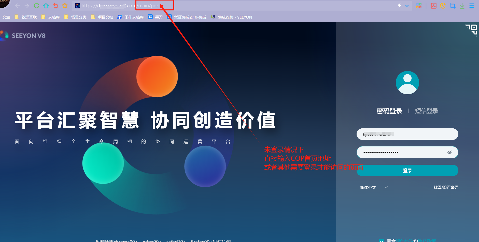Expand the address bar dropdown arrow
This screenshot has height=242, width=479.
point(407,6)
